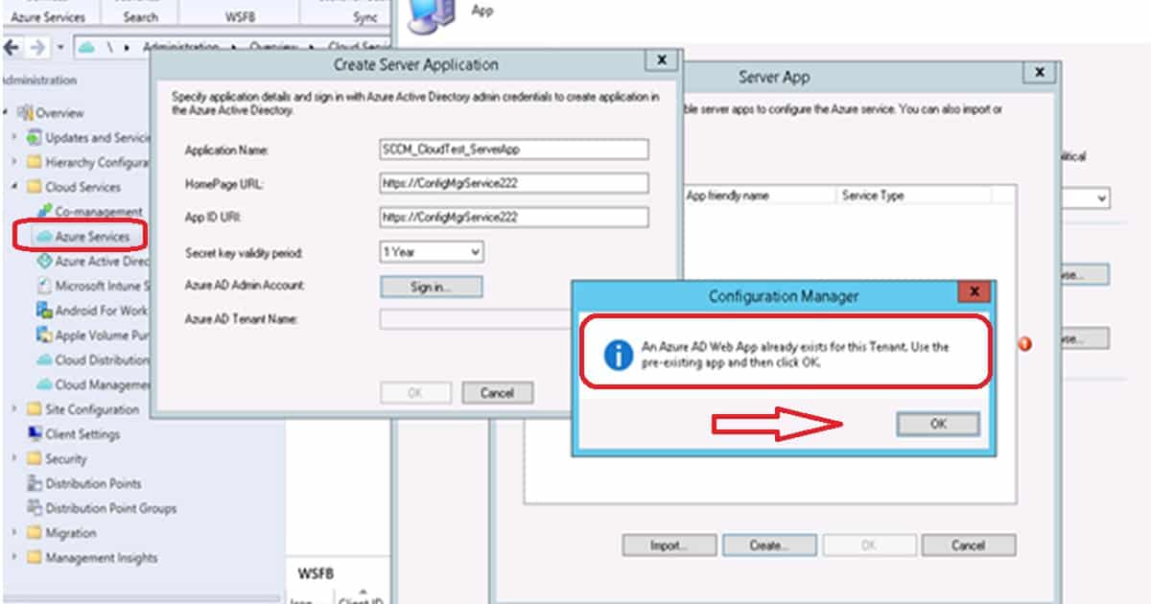The height and width of the screenshot is (604, 1151).
Task: Cancel the Create Server Application dialog
Action: [497, 393]
